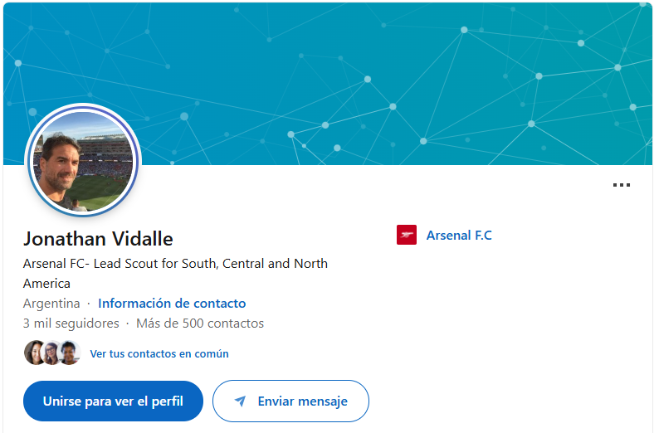The image size is (654, 433).
Task: Click the red Arsenal crest logo
Action: [x=407, y=236]
